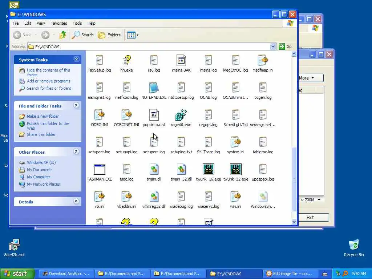Open the Help menu
Viewport: 372px width, 279px height.
[x=91, y=23]
